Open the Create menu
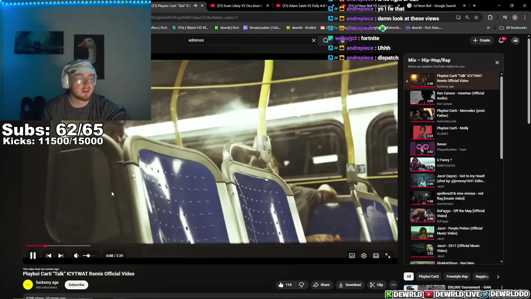 pyautogui.click(x=481, y=40)
